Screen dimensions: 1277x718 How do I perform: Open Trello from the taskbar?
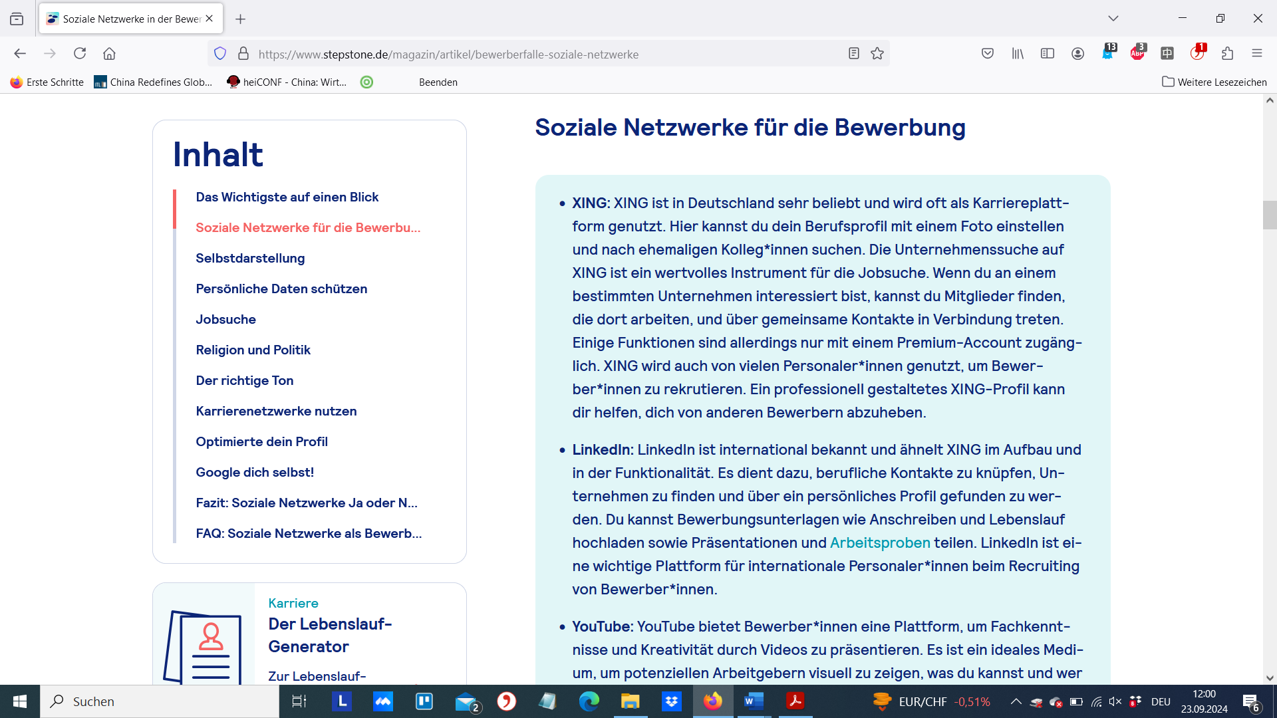pos(424,701)
